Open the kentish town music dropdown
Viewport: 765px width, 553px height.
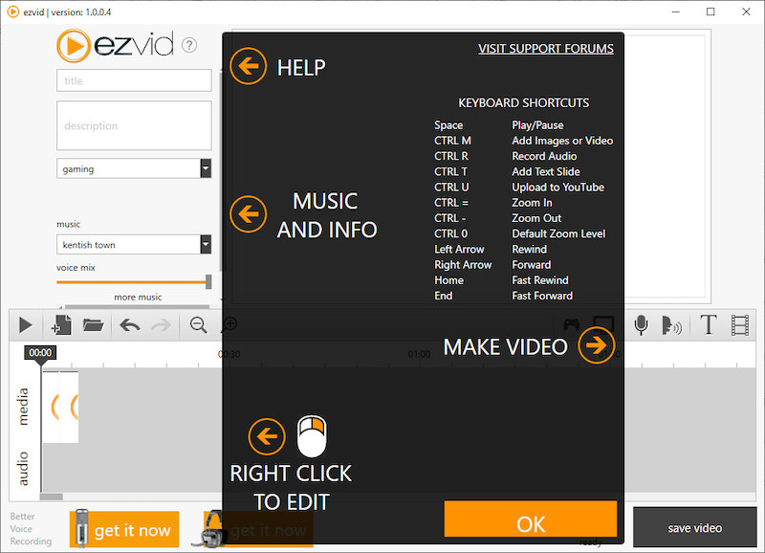coord(204,244)
